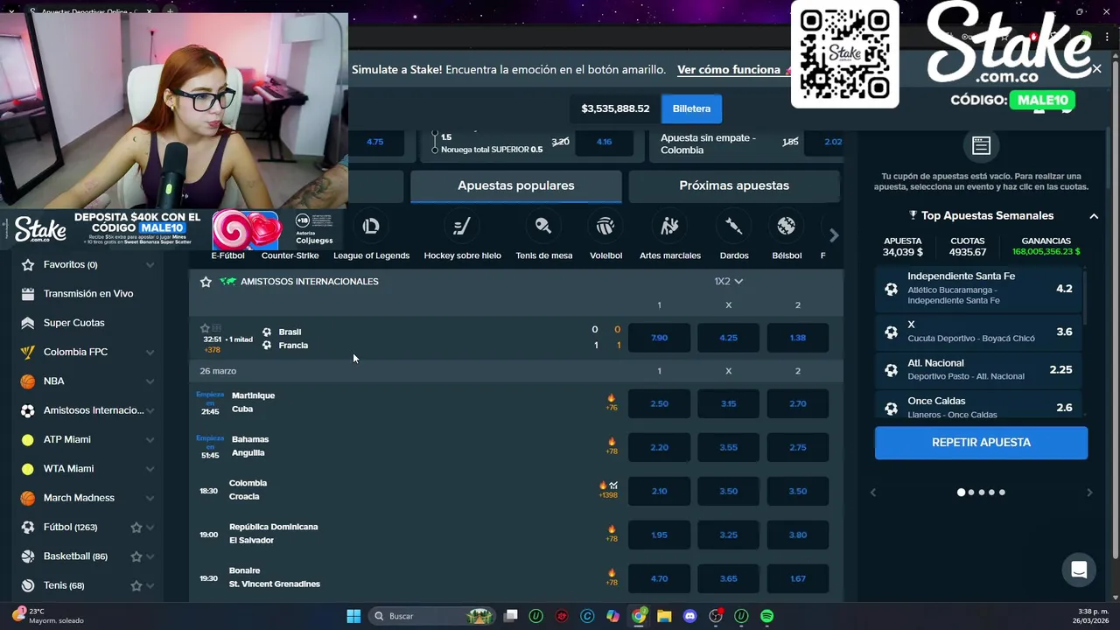Expand the Colombia FPC chevron

[x=150, y=353]
